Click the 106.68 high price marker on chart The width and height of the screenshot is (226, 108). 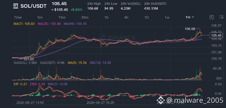coord(190,29)
